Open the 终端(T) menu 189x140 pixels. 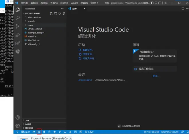click(x=84, y=3)
